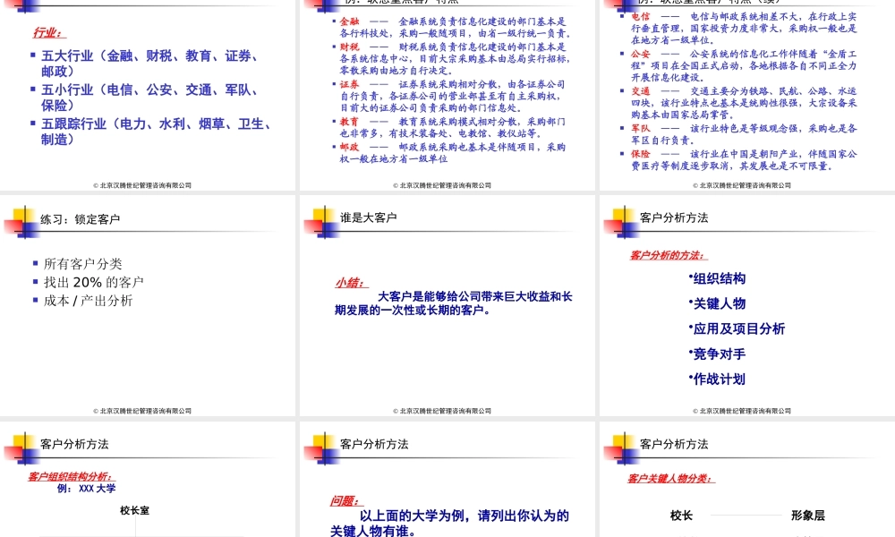Click the sentence 以上面的大学为例，请列出你认为的
Viewport: 895px width, 537px height.
(464, 516)
